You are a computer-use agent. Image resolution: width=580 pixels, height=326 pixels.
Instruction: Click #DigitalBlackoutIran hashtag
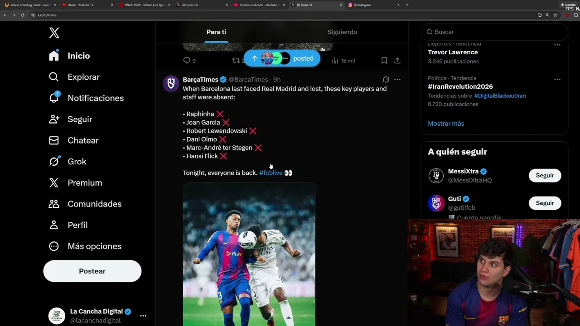[500, 96]
